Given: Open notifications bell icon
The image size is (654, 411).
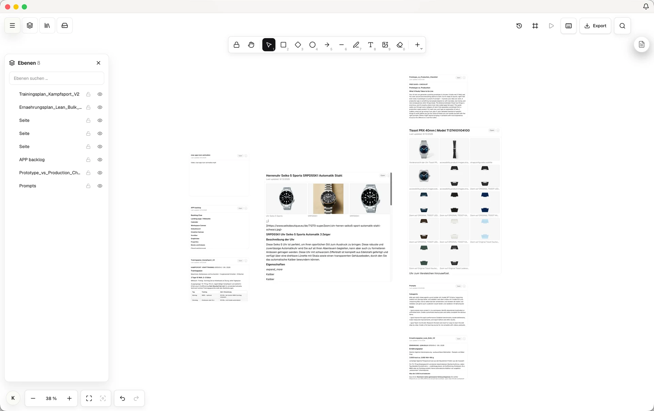Looking at the screenshot, I should (646, 6).
